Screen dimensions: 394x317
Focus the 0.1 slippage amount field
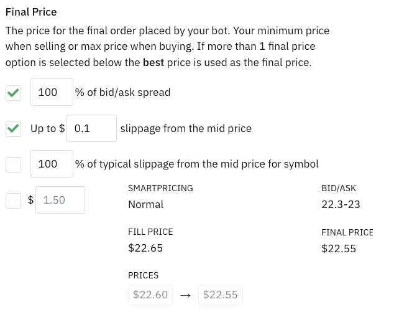click(91, 128)
